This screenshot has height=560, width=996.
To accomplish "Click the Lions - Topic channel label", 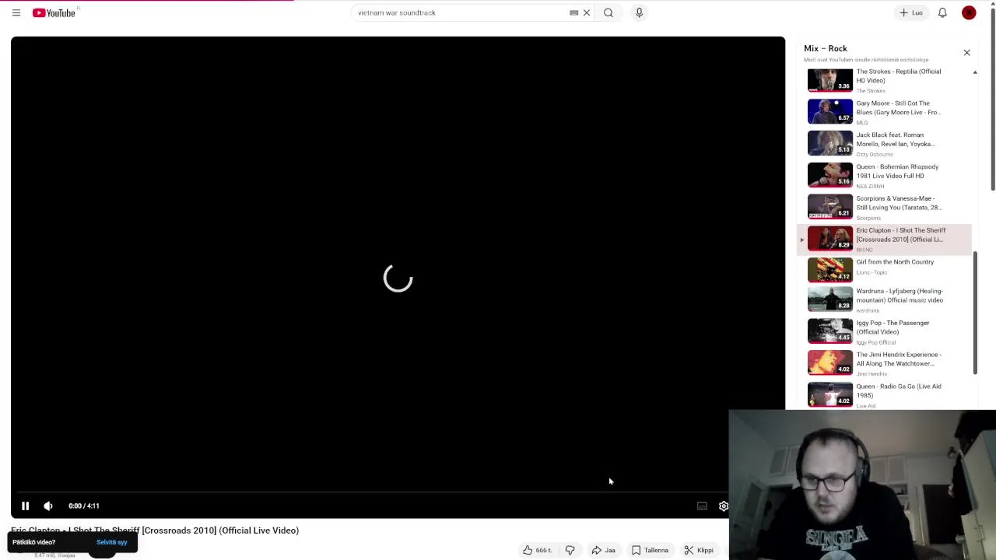I will pyautogui.click(x=871, y=272).
